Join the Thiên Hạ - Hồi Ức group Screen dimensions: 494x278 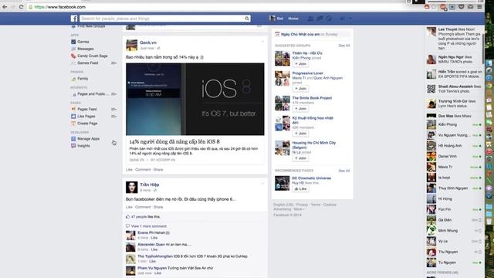tap(300, 64)
